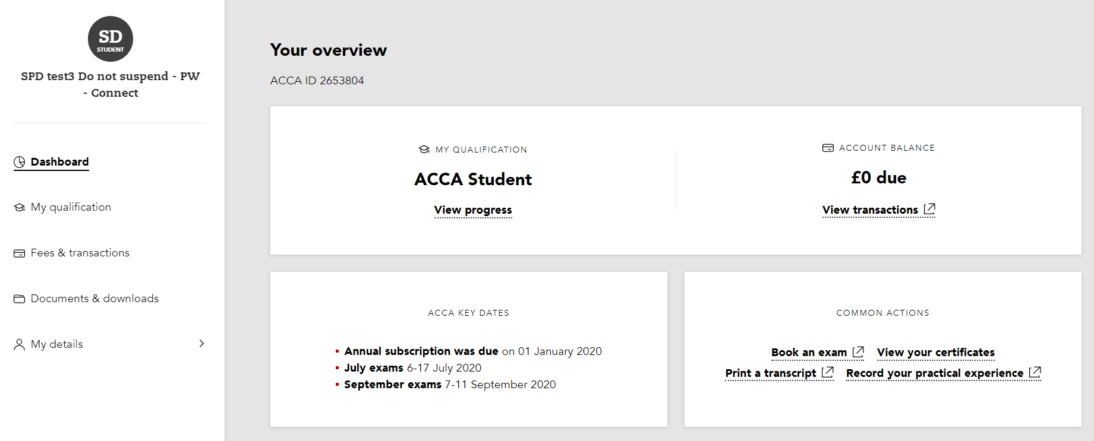This screenshot has width=1094, height=441.
Task: Open the Dashboard navigation item
Action: (59, 161)
